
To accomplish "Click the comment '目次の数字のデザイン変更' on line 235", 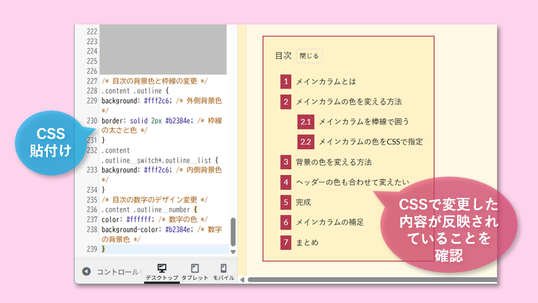I will (x=155, y=200).
